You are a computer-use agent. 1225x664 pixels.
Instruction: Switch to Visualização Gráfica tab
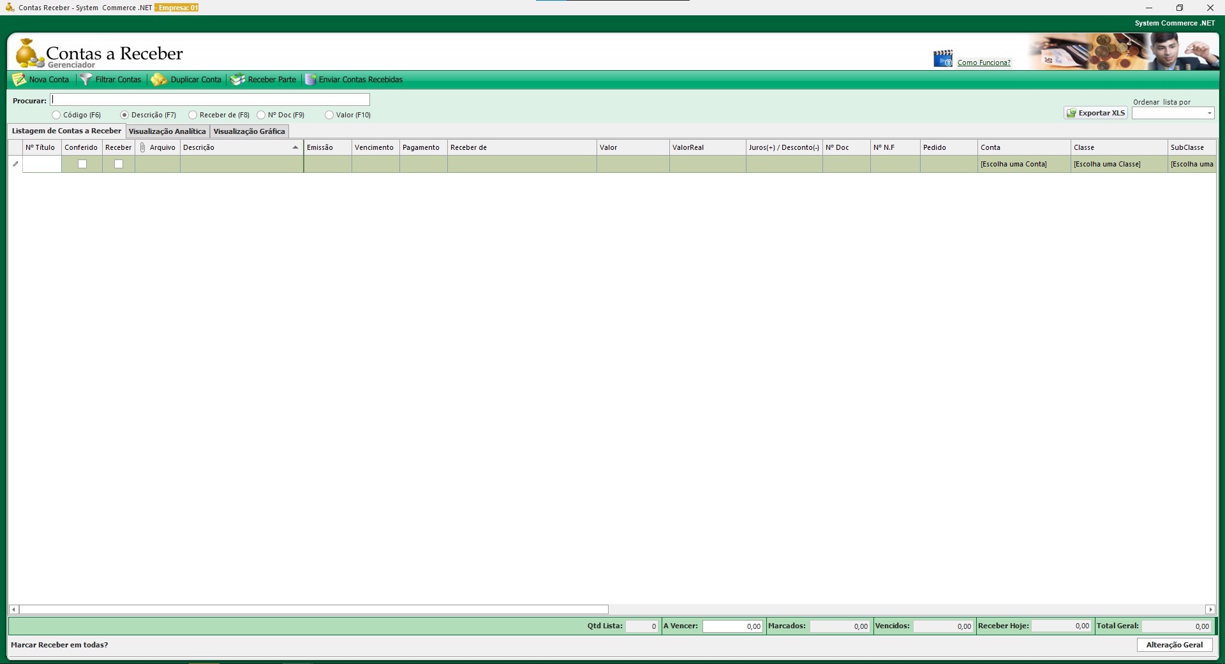(x=249, y=131)
